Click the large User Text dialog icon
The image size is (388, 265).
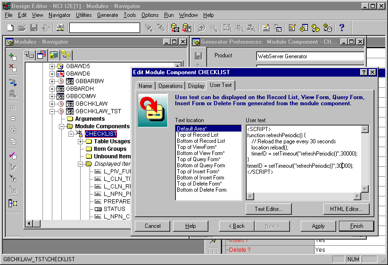pos(152,110)
